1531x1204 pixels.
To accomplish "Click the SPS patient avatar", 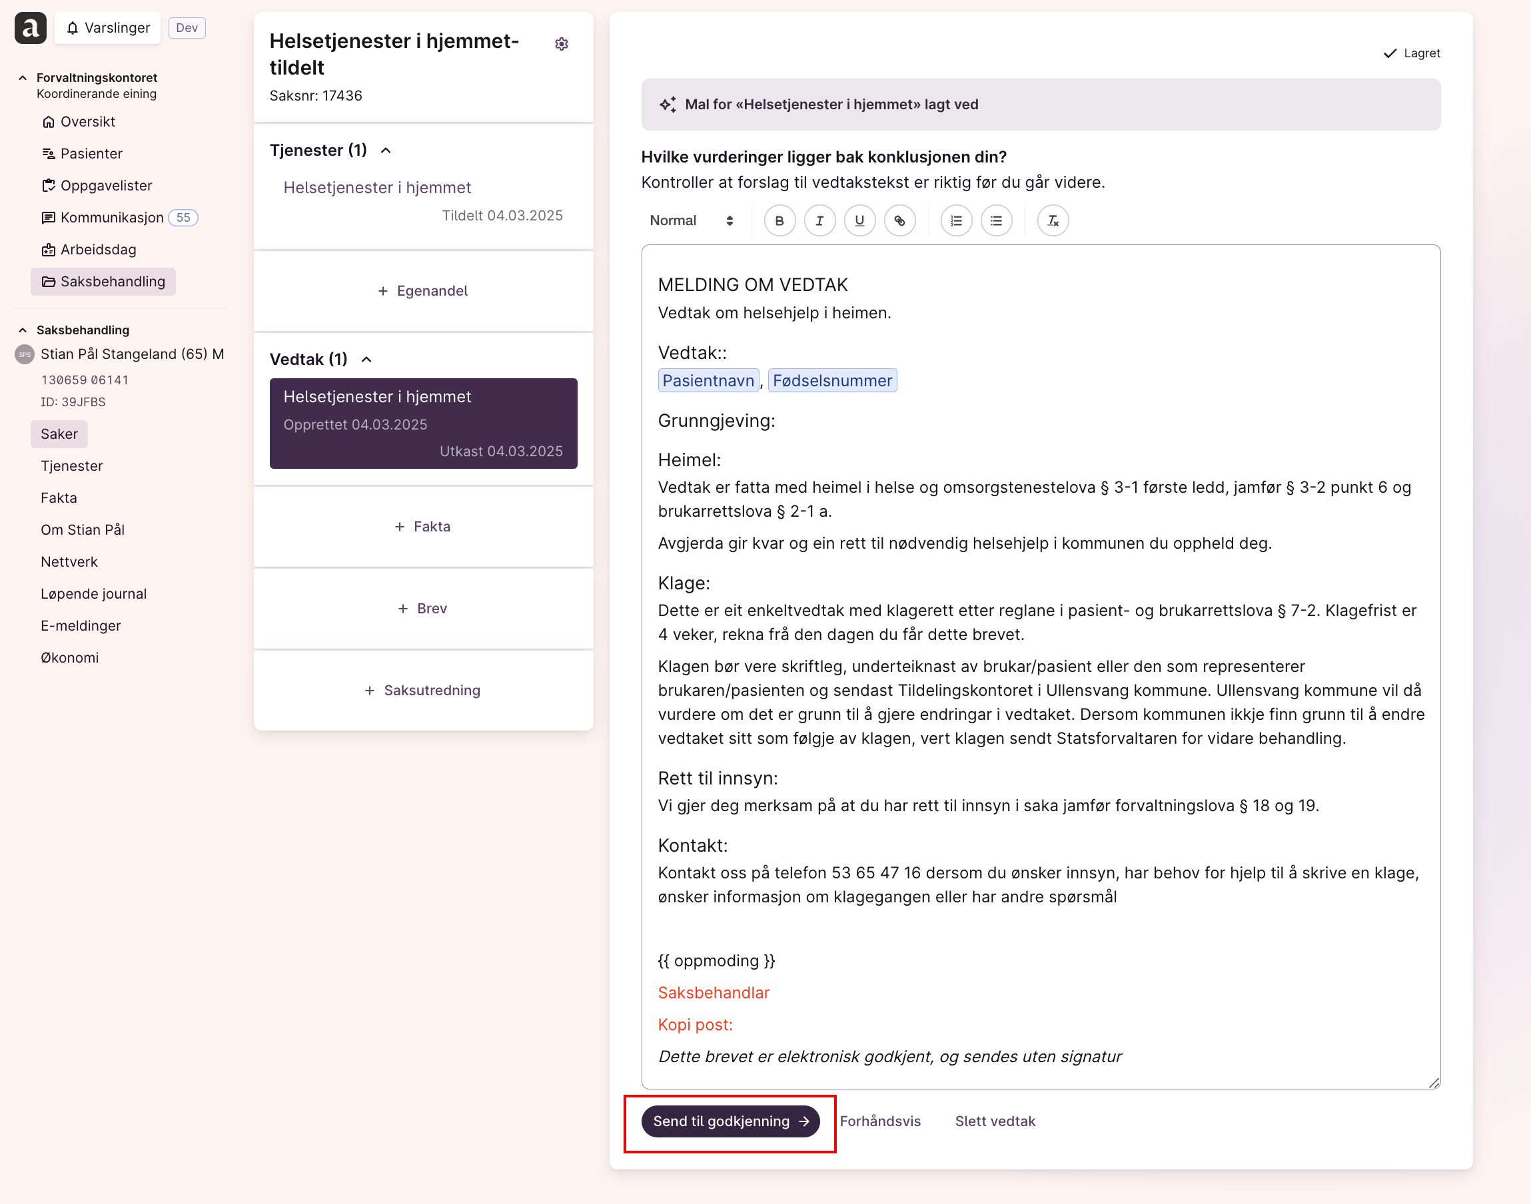I will [25, 354].
